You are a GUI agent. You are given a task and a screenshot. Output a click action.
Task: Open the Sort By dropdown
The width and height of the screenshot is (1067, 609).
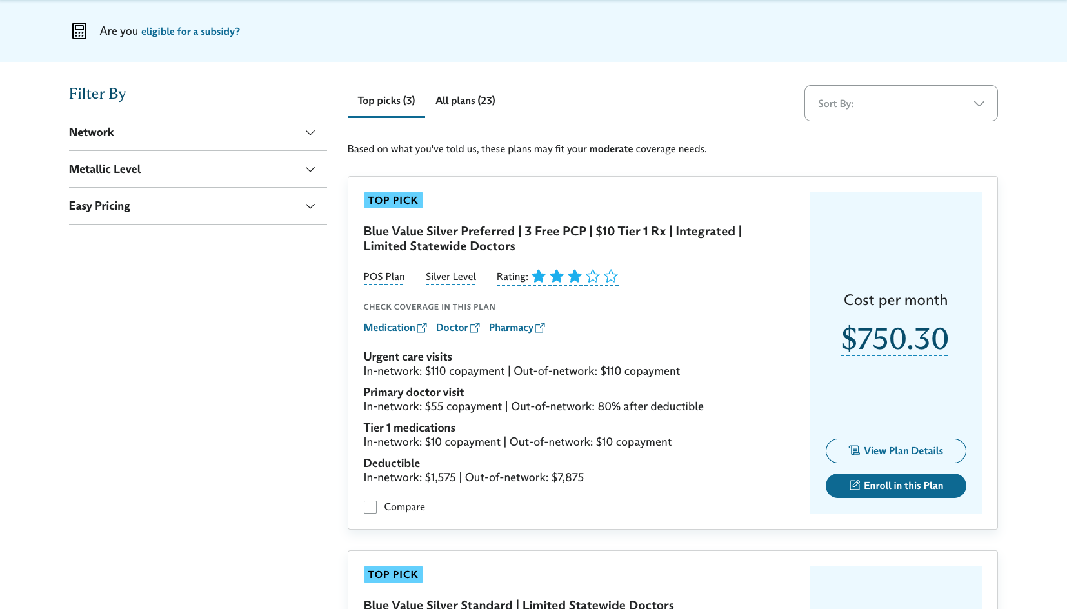(901, 103)
